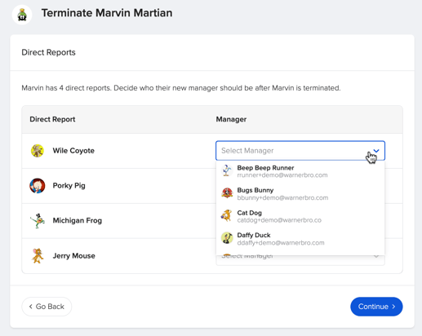Image resolution: width=422 pixels, height=336 pixels.
Task: Click the Manager column header
Action: (x=231, y=119)
